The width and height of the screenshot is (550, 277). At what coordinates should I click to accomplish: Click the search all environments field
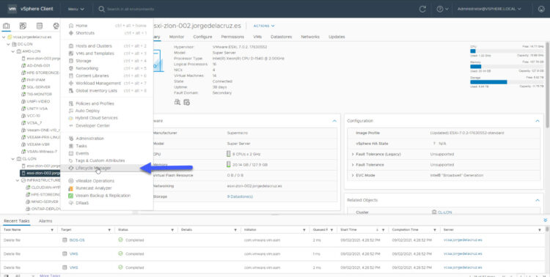(x=130, y=9)
